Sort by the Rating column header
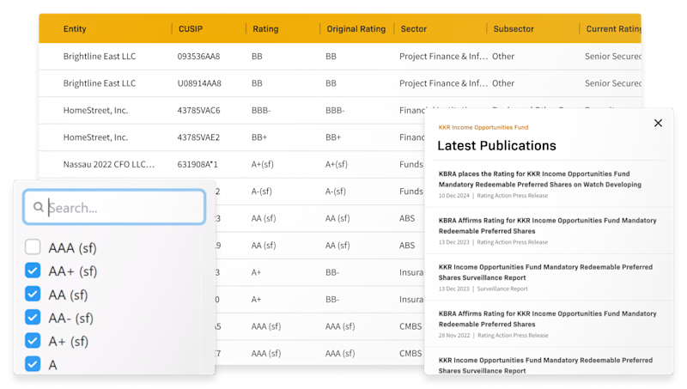Viewport: 687px width, 389px height. click(265, 29)
